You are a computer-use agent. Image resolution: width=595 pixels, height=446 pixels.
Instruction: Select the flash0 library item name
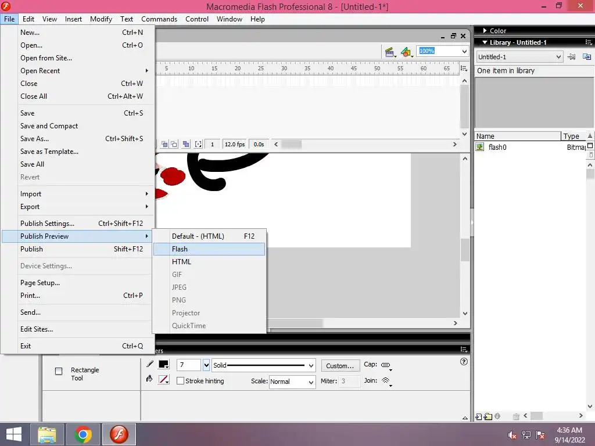coord(497,147)
